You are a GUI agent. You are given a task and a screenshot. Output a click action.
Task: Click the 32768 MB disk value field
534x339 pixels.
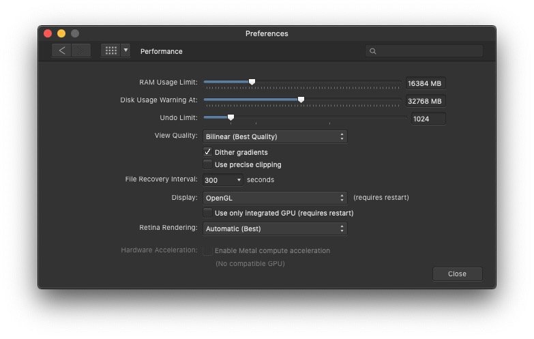pos(426,101)
